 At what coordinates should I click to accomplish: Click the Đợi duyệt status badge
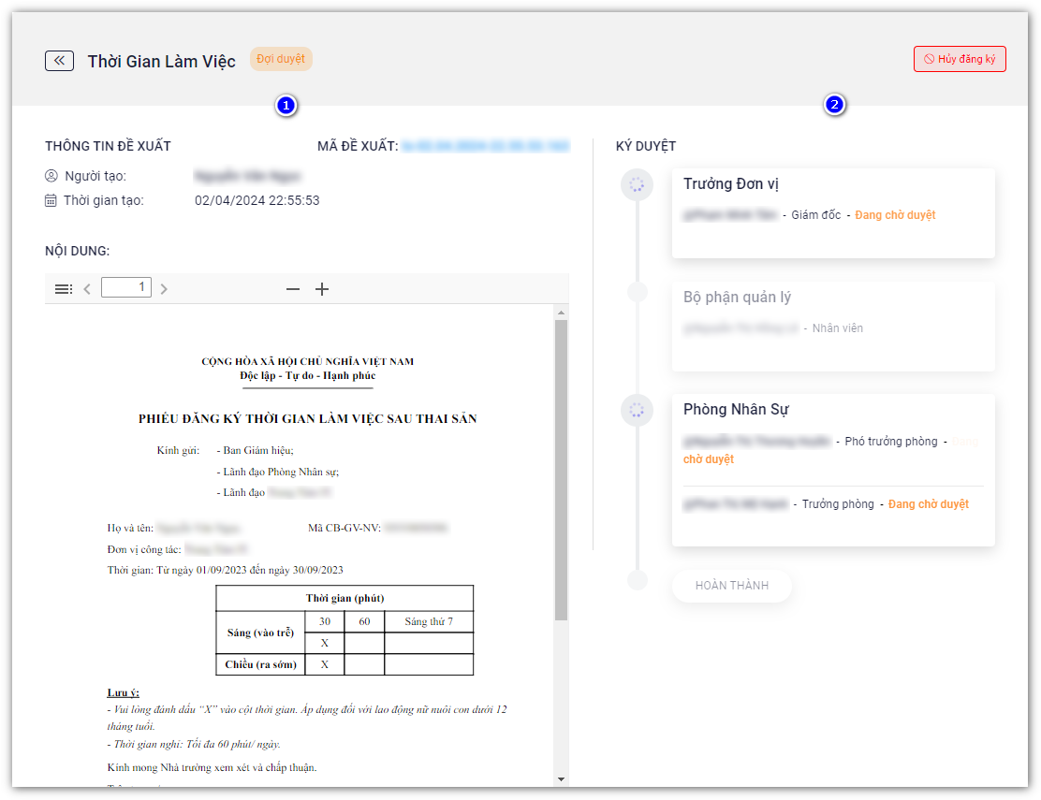[281, 59]
